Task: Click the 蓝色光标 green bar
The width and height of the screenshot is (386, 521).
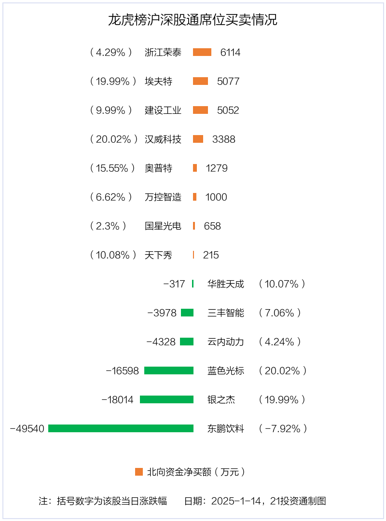Action: coord(169,370)
